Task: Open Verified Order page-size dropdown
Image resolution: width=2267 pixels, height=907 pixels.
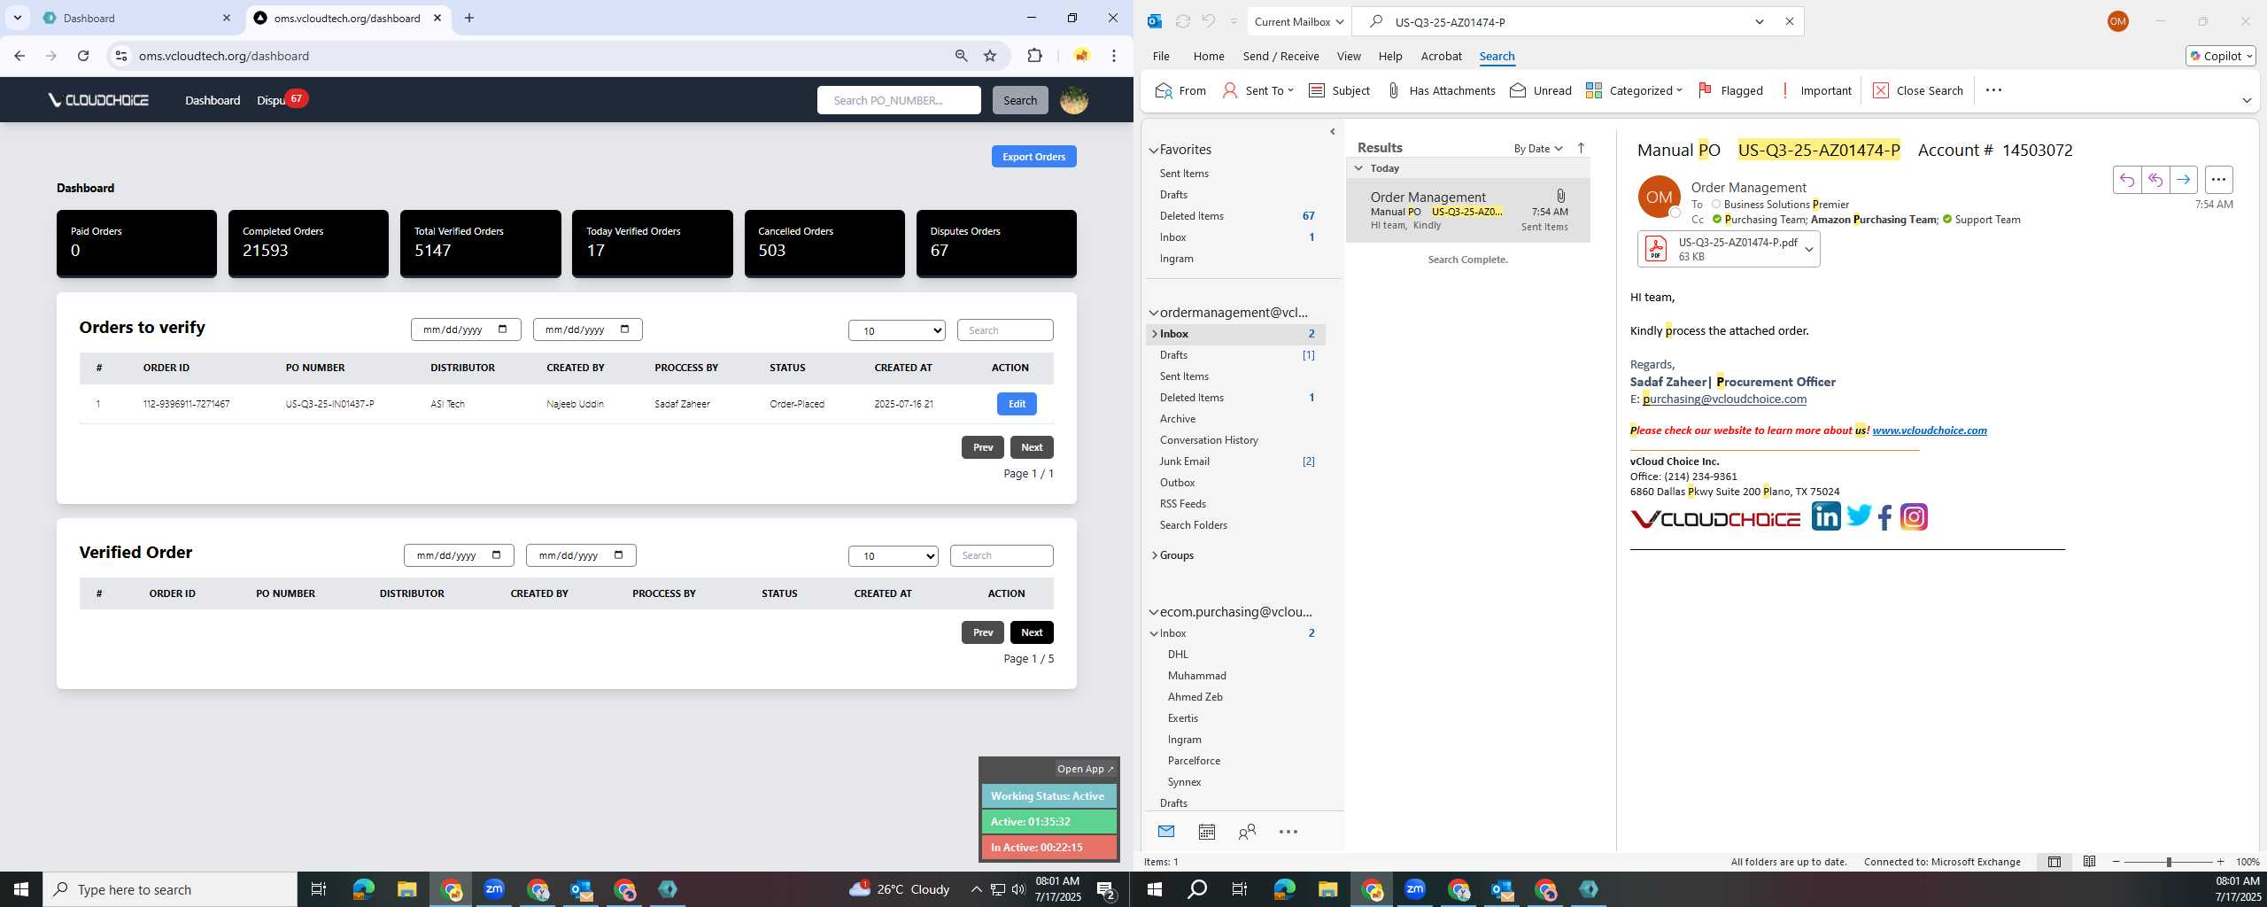Action: coord(893,556)
